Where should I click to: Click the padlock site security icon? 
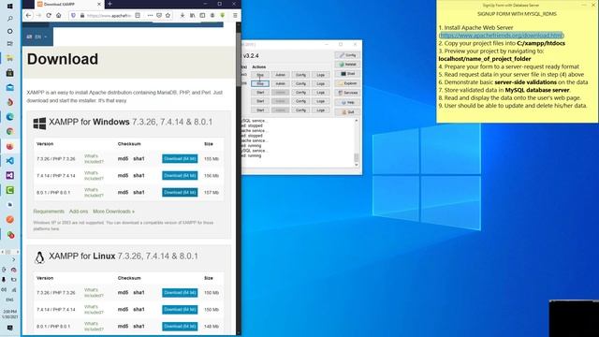click(x=81, y=15)
